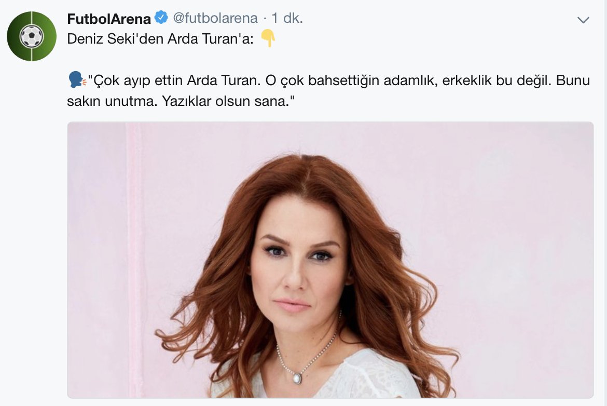Click the phrase "sakın unutma."
This screenshot has width=607, height=406.
pyautogui.click(x=112, y=101)
